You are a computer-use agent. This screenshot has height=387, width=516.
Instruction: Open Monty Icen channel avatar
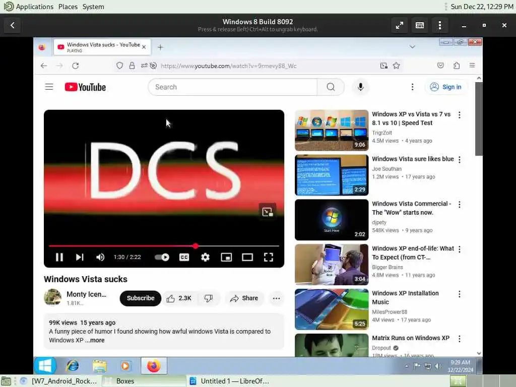pos(52,297)
